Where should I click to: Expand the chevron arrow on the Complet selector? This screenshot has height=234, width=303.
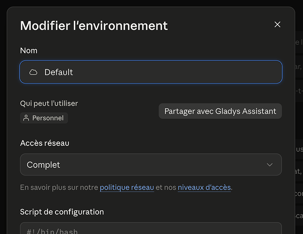click(x=270, y=165)
